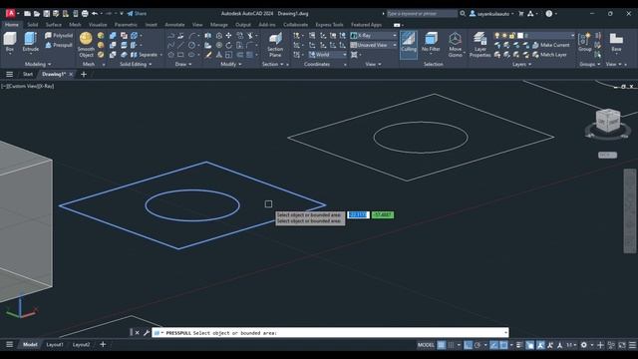
Task: Click the customize wrench icon beside command line
Action: (x=147, y=332)
